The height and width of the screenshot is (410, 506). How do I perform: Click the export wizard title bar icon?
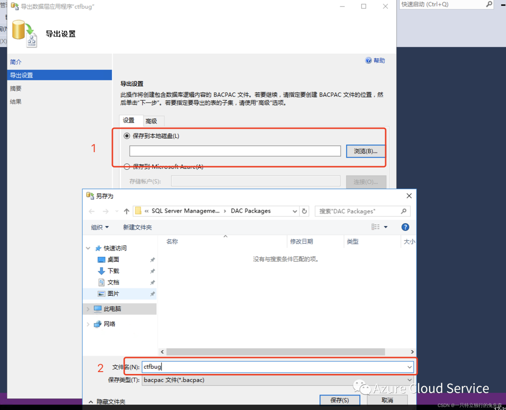15,6
